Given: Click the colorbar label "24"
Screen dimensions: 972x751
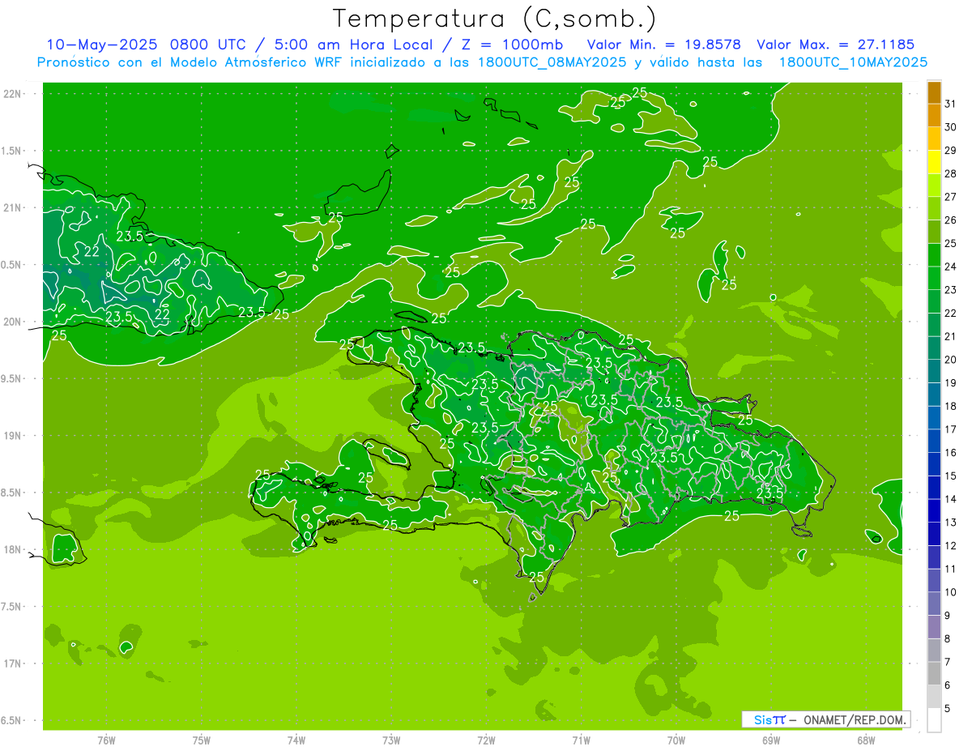Looking at the screenshot, I should click(x=950, y=267).
